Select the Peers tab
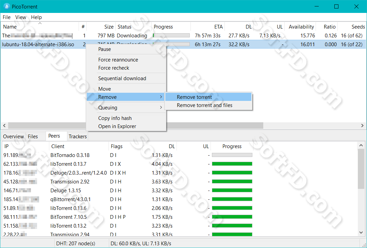 coord(56,136)
